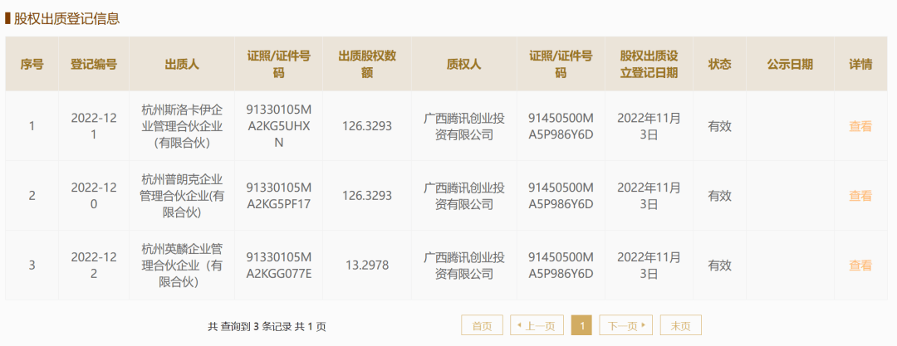Click the 上一页 previous page button

pos(537,325)
